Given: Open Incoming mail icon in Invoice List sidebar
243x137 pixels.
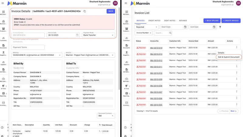Looking at the screenshot, I should point(127,103).
